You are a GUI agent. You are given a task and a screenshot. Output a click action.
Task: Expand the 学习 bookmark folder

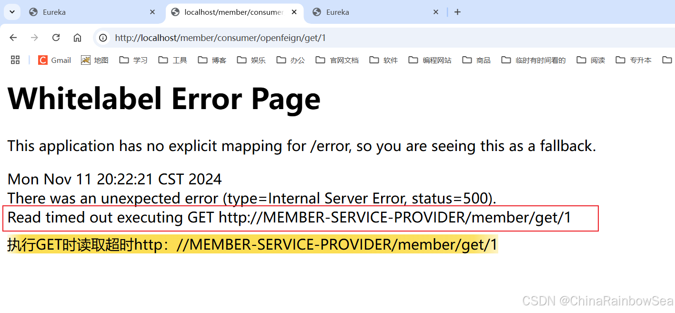click(x=133, y=60)
